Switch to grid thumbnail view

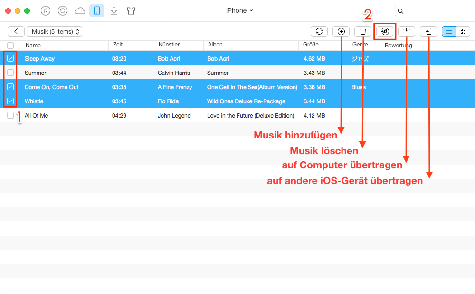(x=463, y=31)
